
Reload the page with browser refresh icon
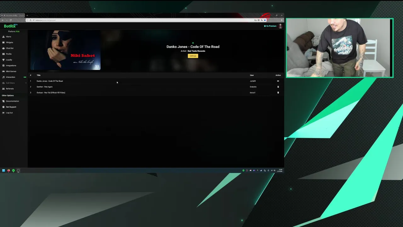(10, 20)
